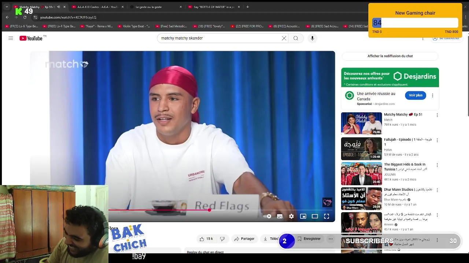Dislike the video with thumbs down

[x=222, y=239]
